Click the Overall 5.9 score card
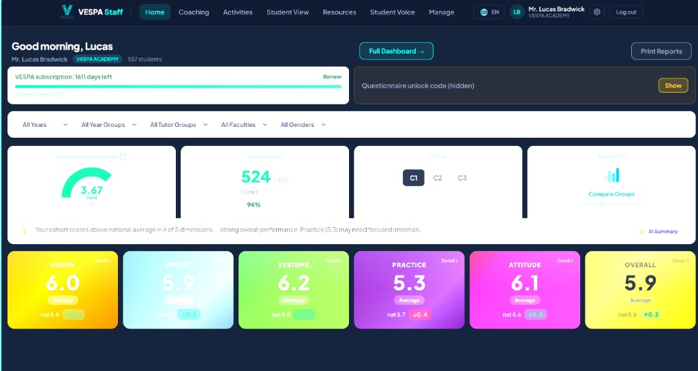Viewport: 698px width, 371px height. [640, 290]
